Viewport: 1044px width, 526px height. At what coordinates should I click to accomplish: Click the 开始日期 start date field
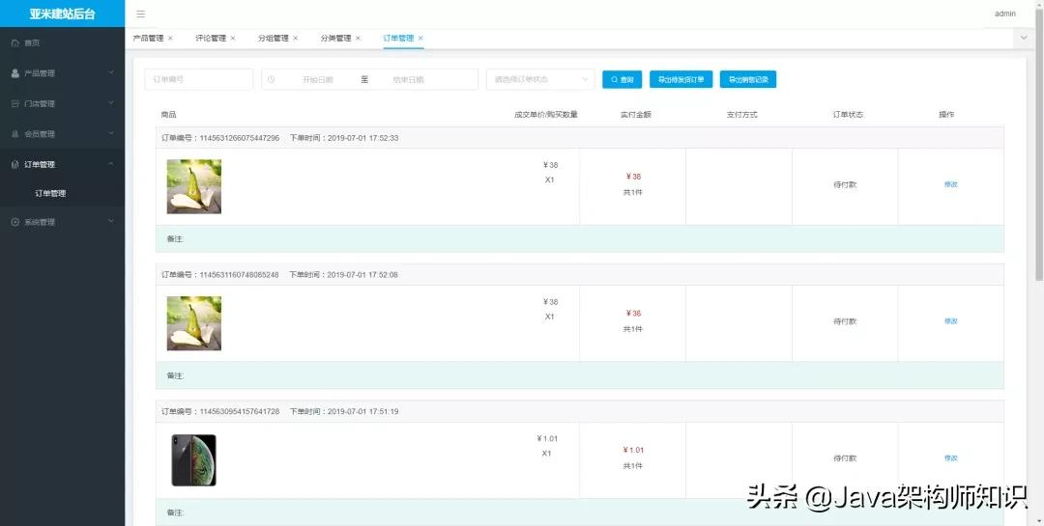[318, 79]
